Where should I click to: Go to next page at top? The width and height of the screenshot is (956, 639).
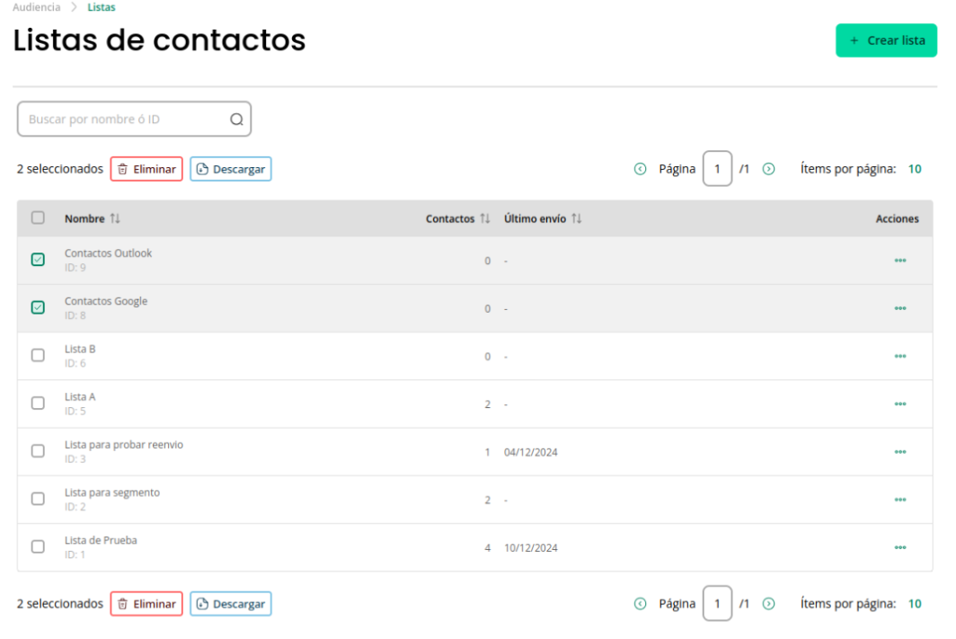[769, 169]
